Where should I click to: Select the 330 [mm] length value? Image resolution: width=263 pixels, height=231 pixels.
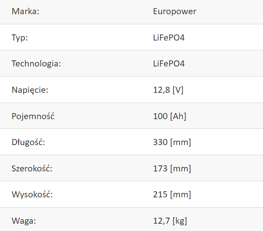172,142
